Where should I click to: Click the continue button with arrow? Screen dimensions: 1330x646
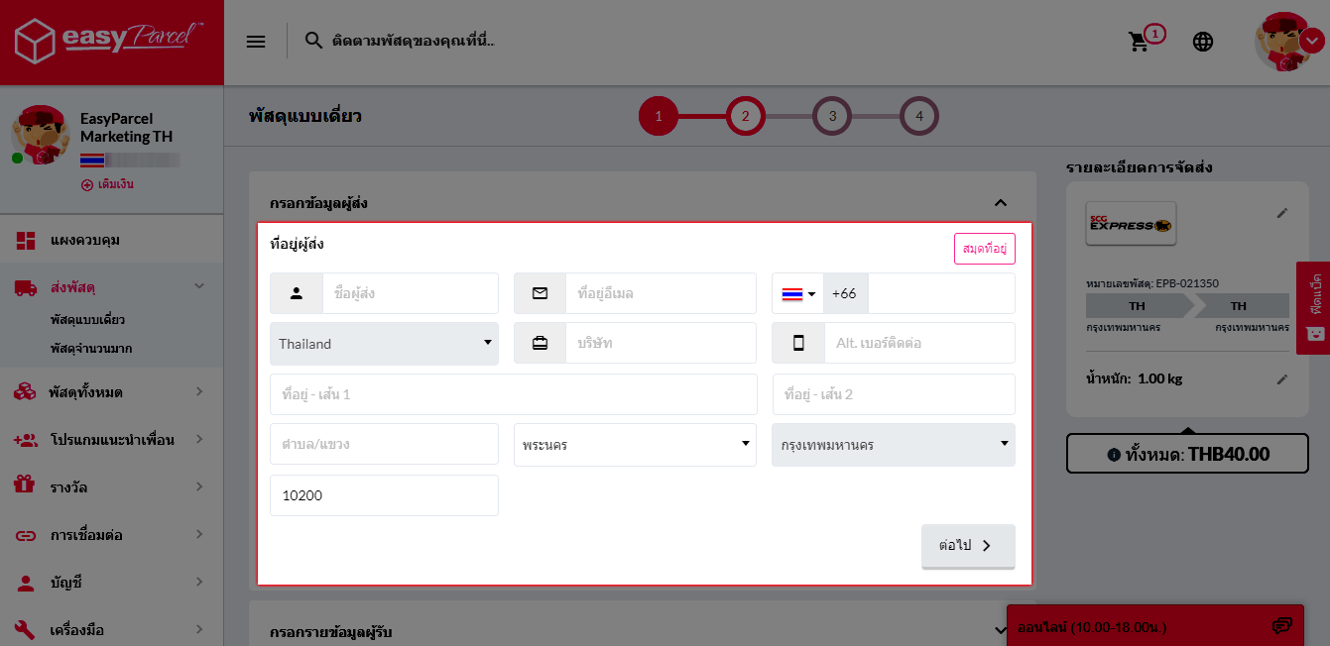tap(968, 546)
